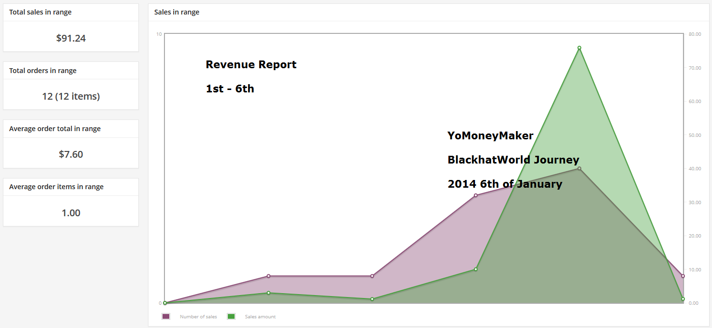The height and width of the screenshot is (328, 712).
Task: Click the $7.60 average order total
Action: point(71,154)
